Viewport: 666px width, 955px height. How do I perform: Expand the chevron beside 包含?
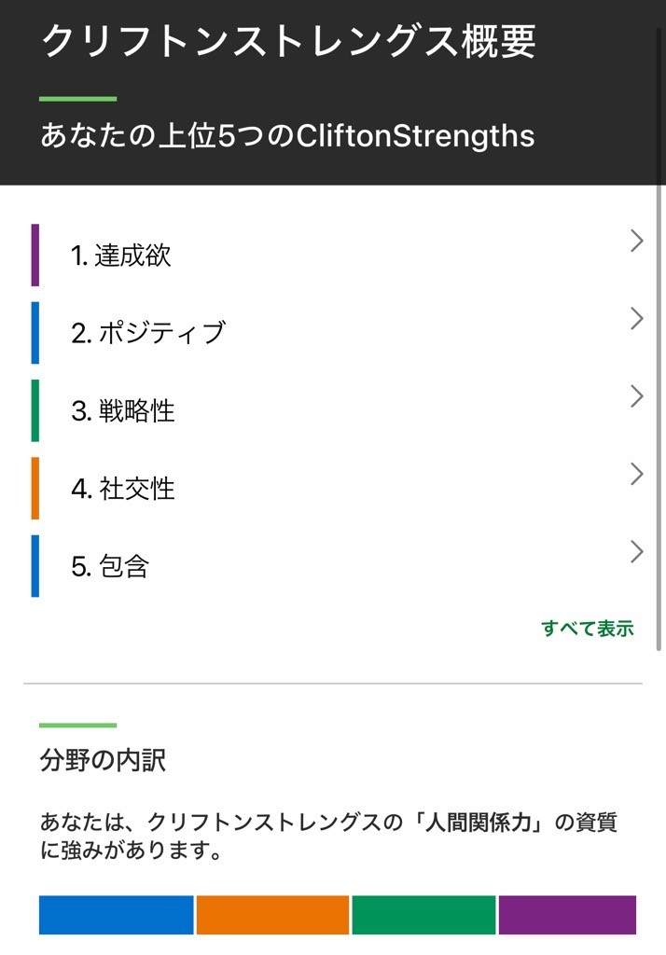coord(636,551)
